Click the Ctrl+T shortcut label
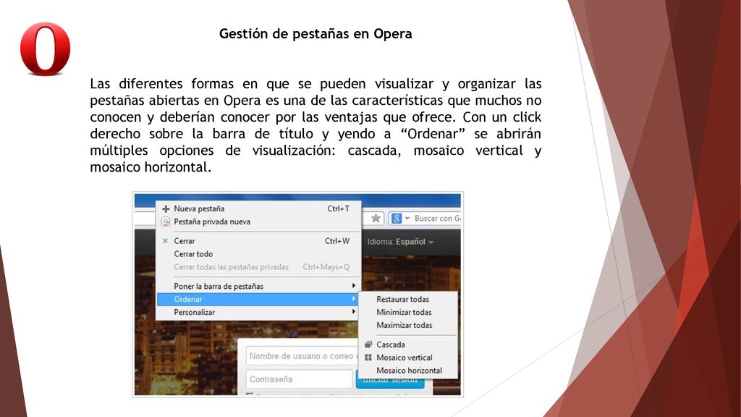 tap(339, 208)
